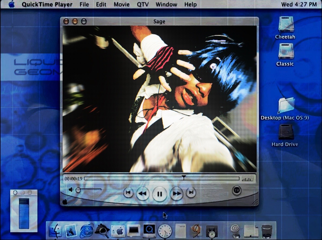Viewport: 322px width, 240px height.
Task: Jump to the start of the movie
Action: click(x=128, y=192)
